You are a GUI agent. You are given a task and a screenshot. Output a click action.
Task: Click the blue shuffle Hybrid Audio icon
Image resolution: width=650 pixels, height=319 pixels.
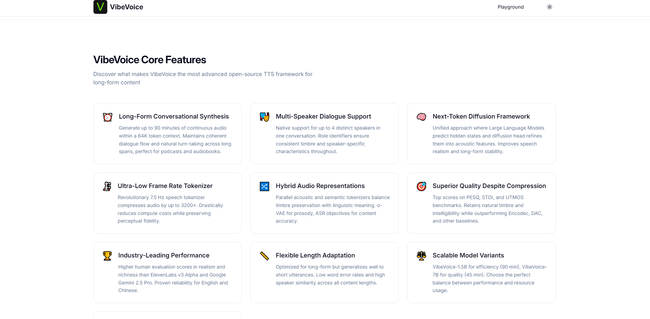click(264, 187)
